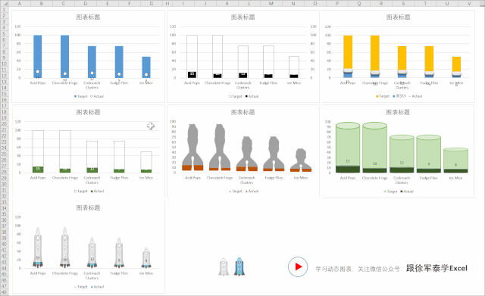Click the 跟徐军泰学Excel text

436,268
